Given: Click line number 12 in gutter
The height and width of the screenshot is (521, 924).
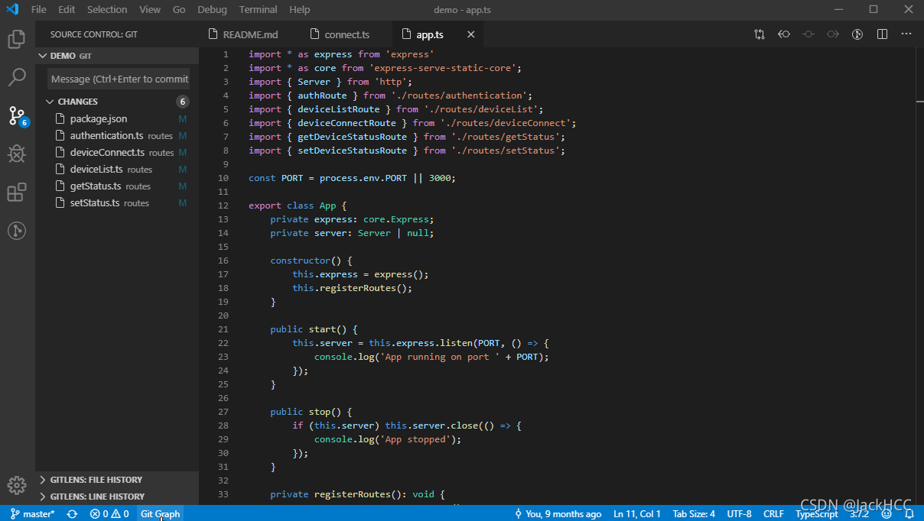Looking at the screenshot, I should tap(223, 205).
